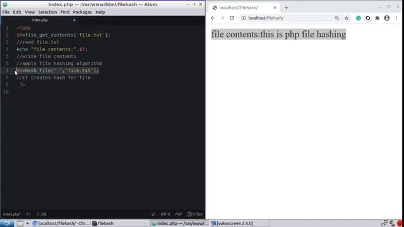Click line number 2 in the gutter
This screenshot has height=227, width=404.
[7, 35]
